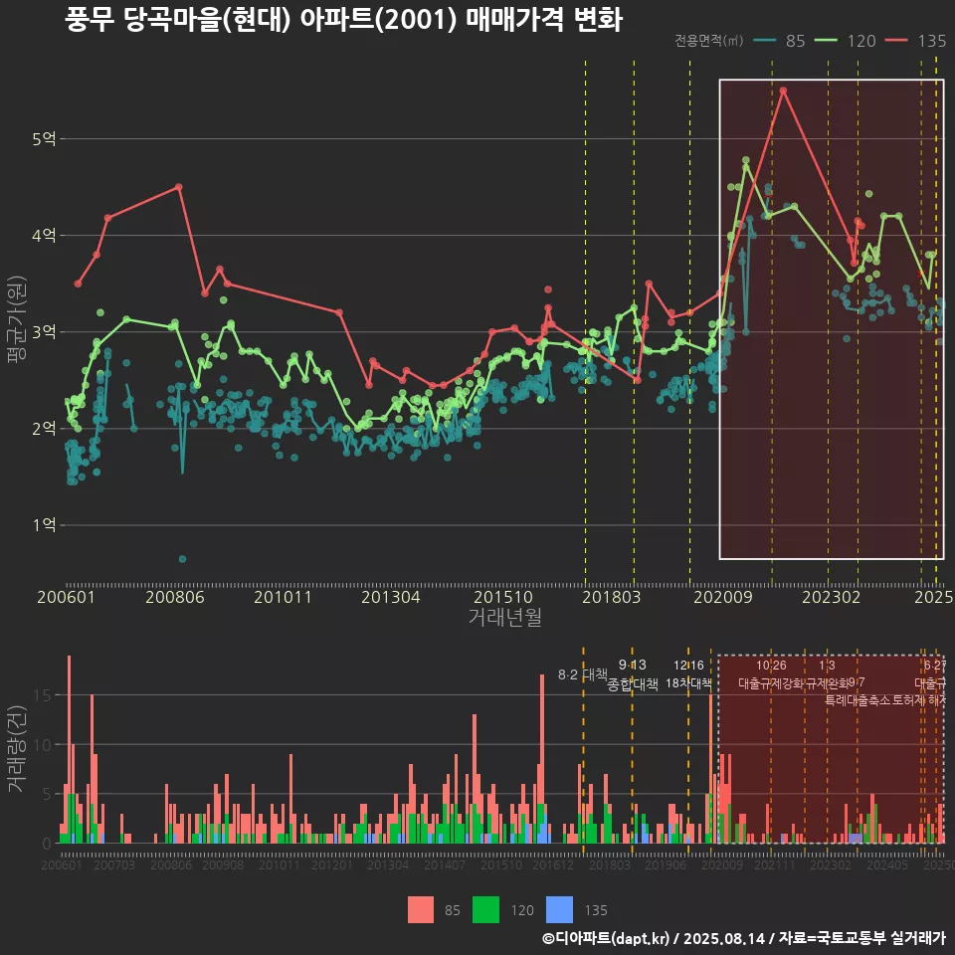Click the 202405 tick on the volume chart

[887, 864]
